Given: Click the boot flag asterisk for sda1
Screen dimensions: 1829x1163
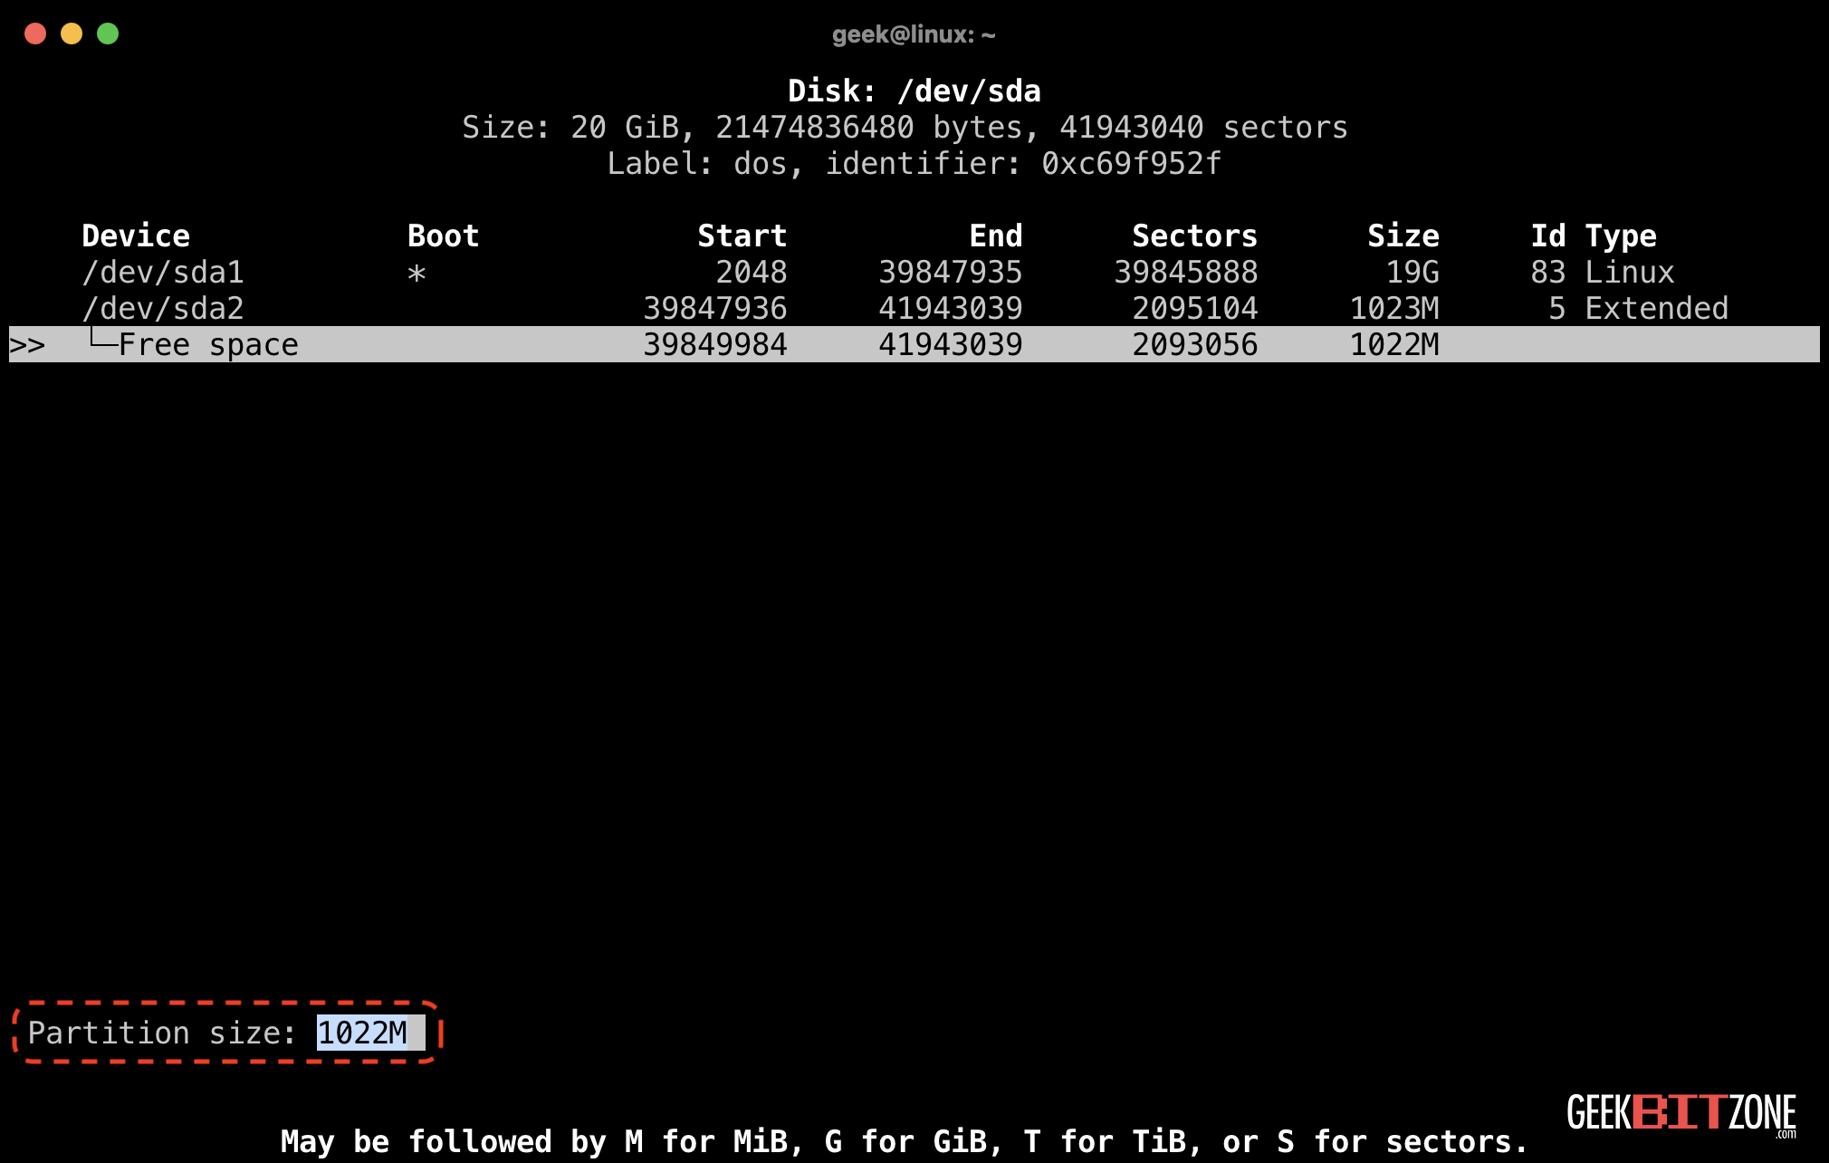Looking at the screenshot, I should click(417, 274).
